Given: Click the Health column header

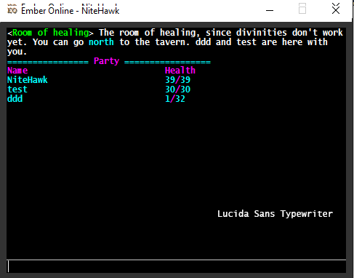Looking at the screenshot, I should point(180,71).
